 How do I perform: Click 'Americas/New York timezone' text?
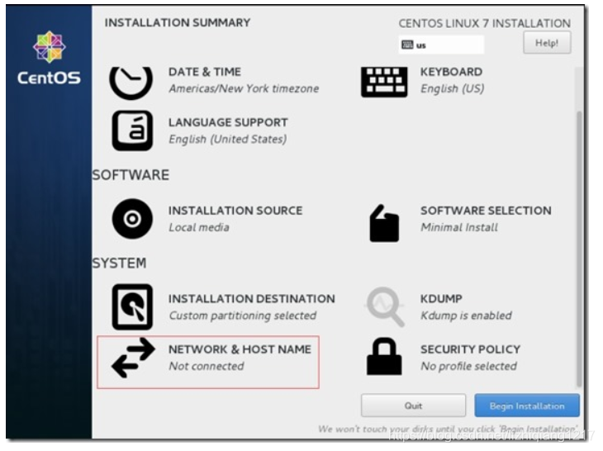point(244,89)
